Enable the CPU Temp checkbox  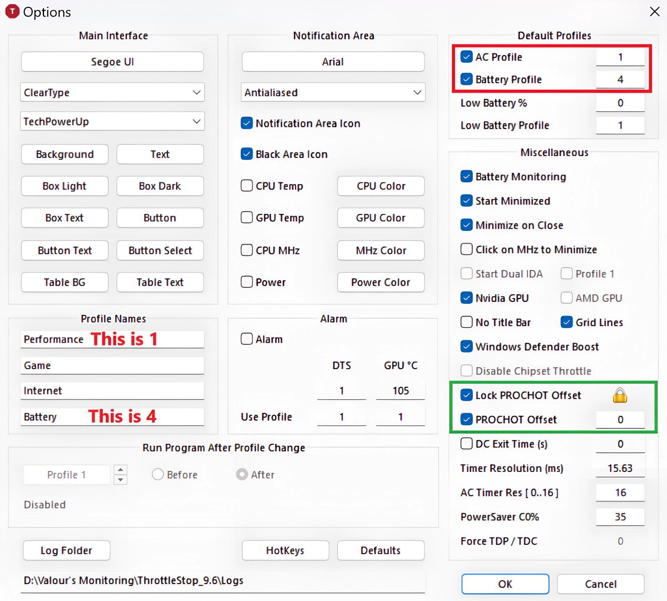point(247,186)
